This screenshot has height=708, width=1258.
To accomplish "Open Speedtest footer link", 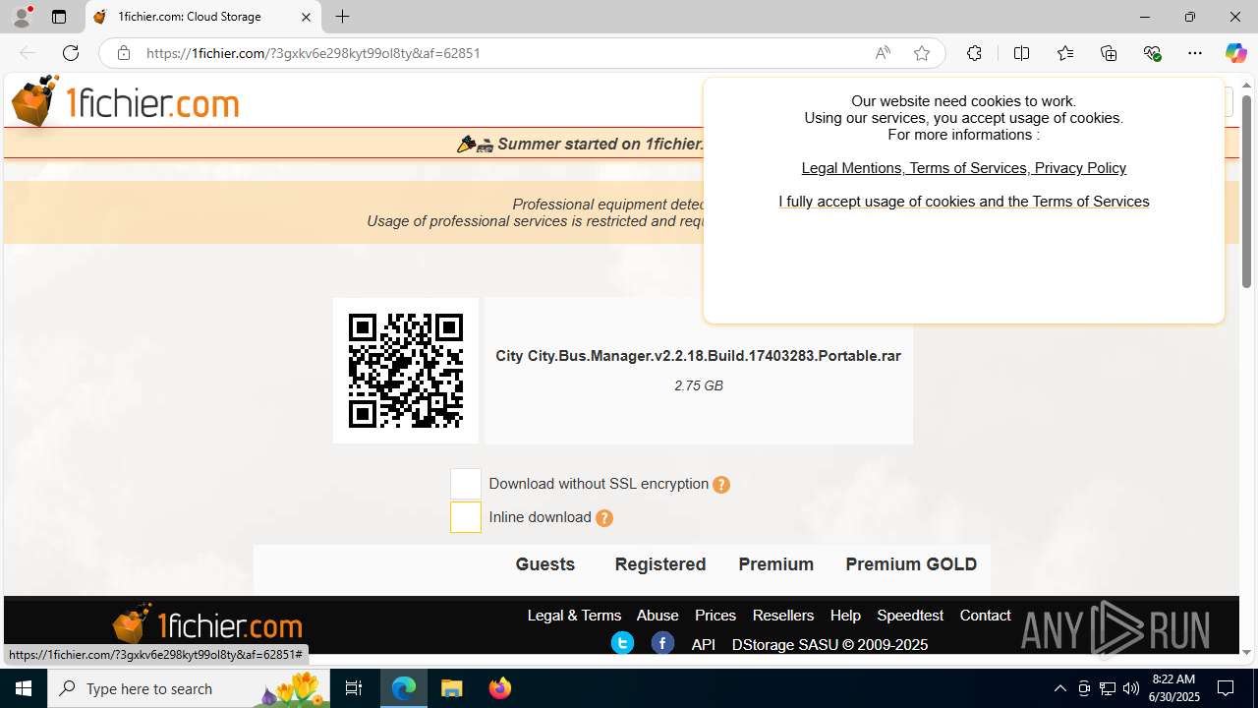I will coord(910,616).
